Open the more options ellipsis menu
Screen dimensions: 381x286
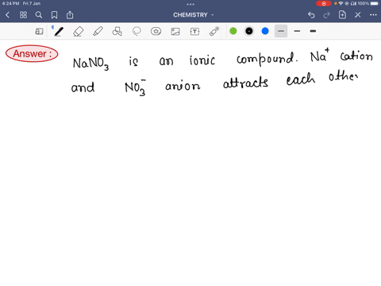[x=373, y=15]
